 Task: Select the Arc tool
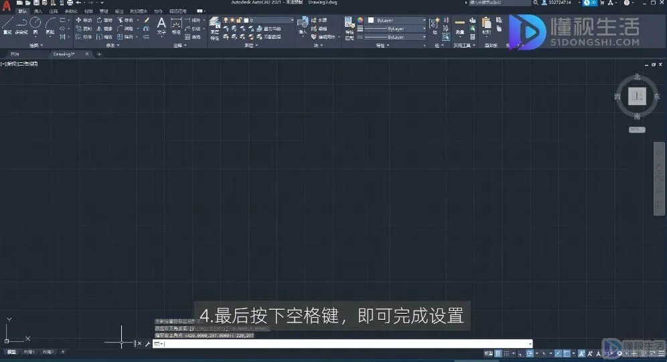pyautogui.click(x=50, y=25)
